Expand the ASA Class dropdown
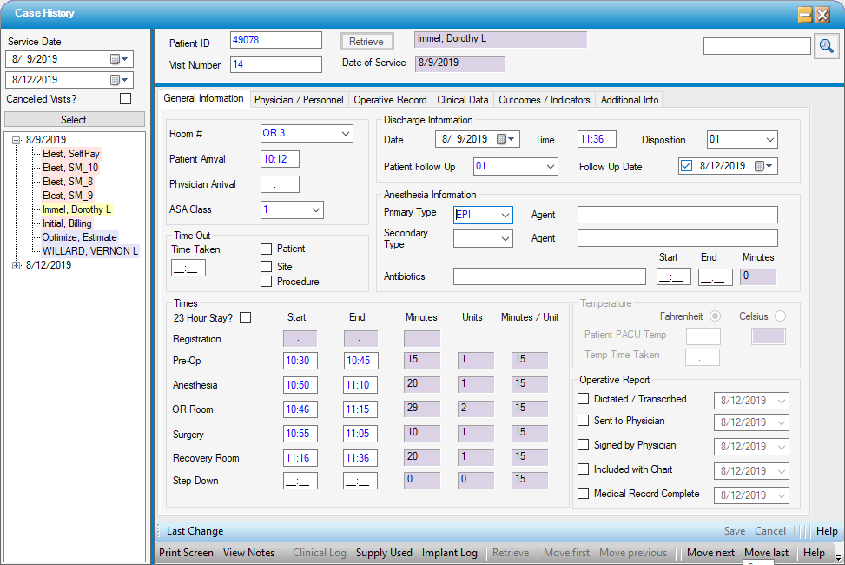Viewport: 845px width, 565px height. point(315,209)
